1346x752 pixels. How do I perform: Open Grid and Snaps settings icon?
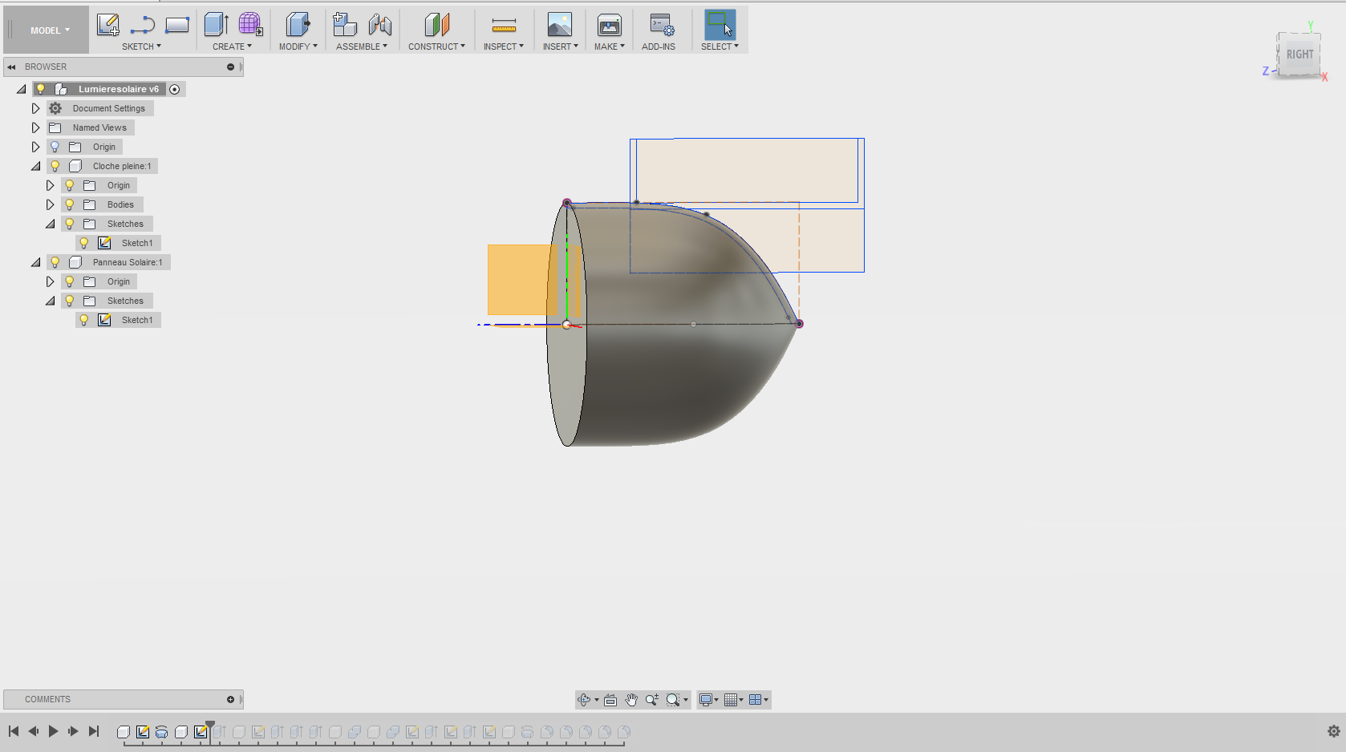click(731, 700)
